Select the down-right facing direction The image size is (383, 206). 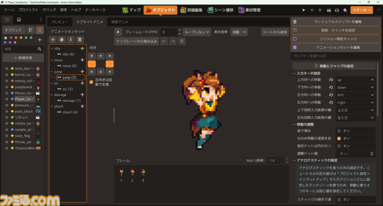(x=110, y=71)
